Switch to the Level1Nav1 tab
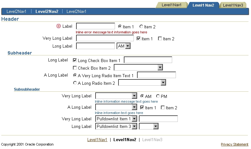 tap(172, 5)
